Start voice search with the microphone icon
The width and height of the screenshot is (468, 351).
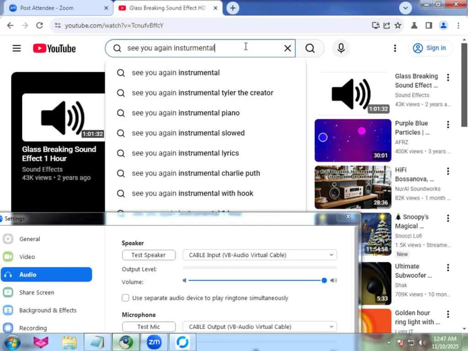click(x=341, y=48)
